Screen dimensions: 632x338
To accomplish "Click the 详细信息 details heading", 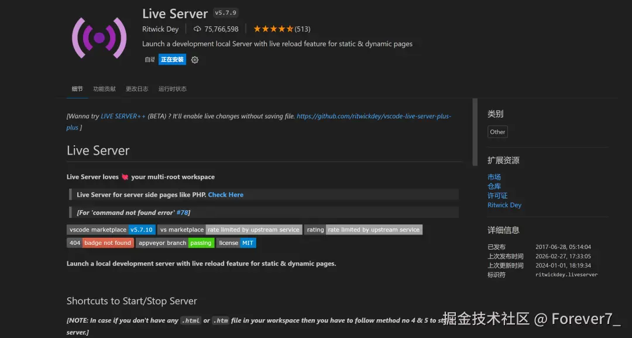I will 503,230.
